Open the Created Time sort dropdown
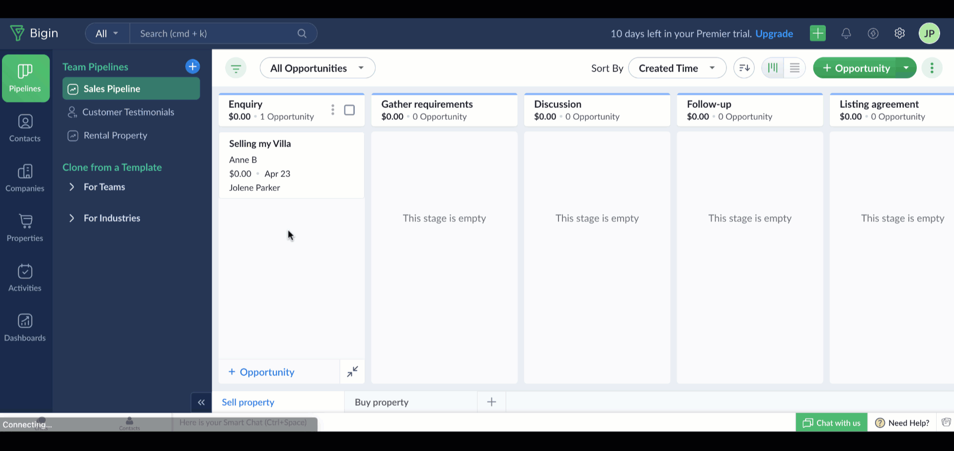Screen dimensions: 954x451 coord(677,68)
